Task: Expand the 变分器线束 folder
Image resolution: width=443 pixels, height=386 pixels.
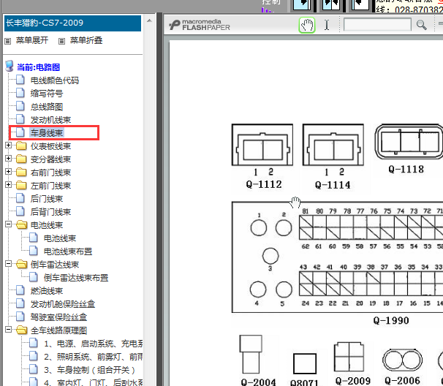Action: coord(9,158)
